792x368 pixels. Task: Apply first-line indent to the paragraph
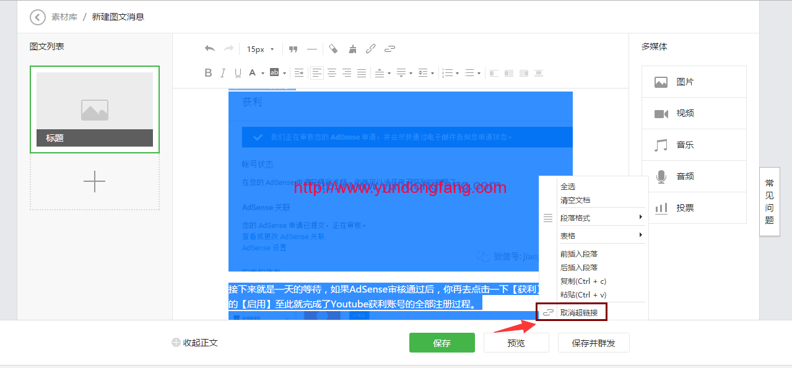tap(299, 73)
